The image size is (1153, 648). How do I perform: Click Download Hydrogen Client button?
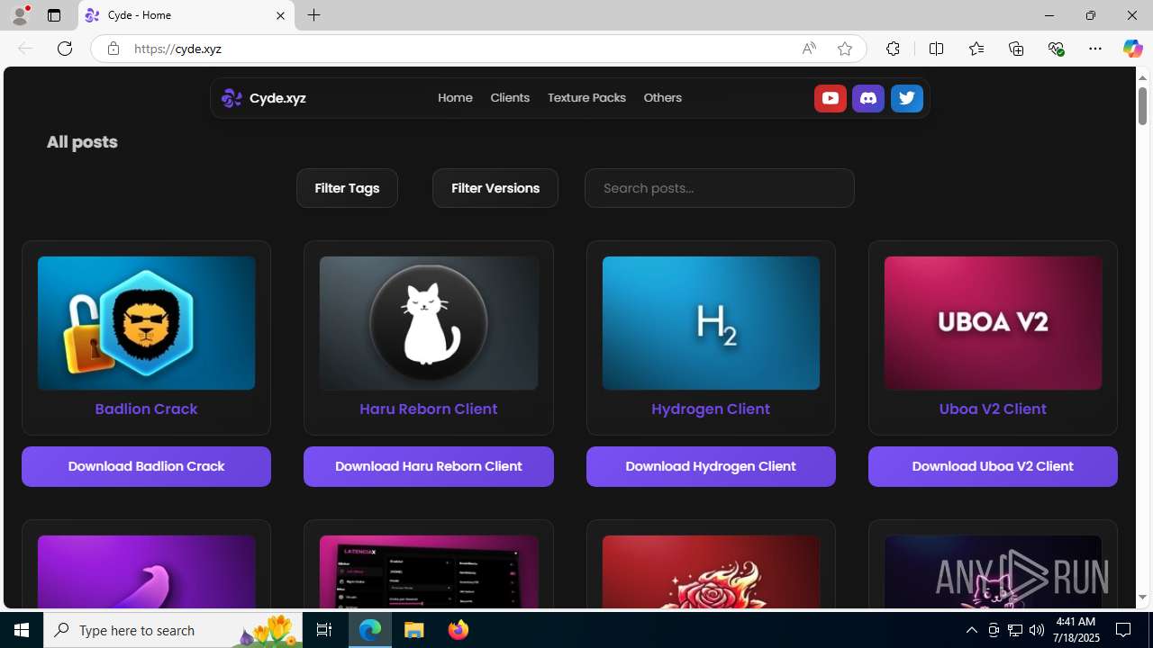coord(711,466)
